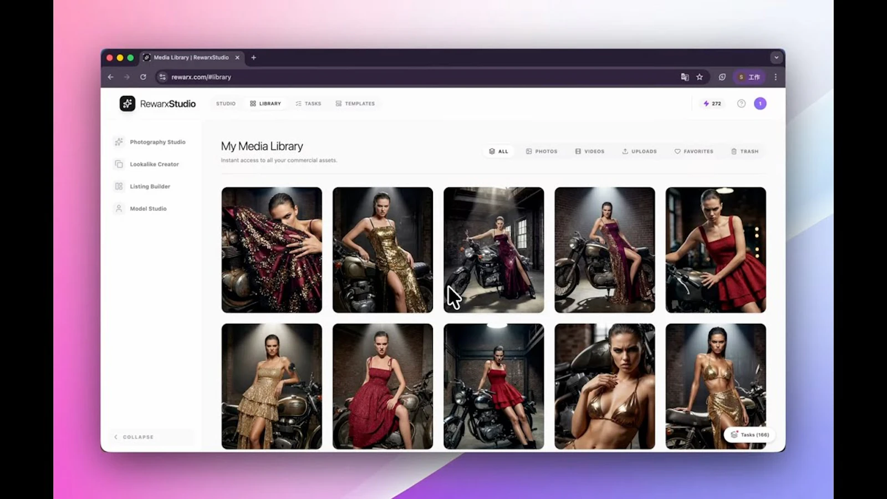Select the All filter

(498, 151)
